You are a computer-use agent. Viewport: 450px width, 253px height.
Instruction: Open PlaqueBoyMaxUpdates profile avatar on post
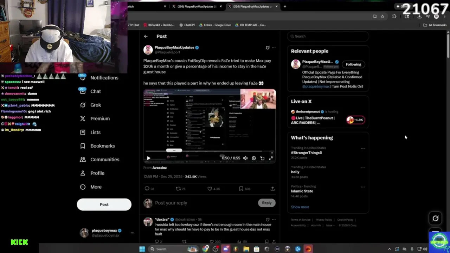(148, 50)
